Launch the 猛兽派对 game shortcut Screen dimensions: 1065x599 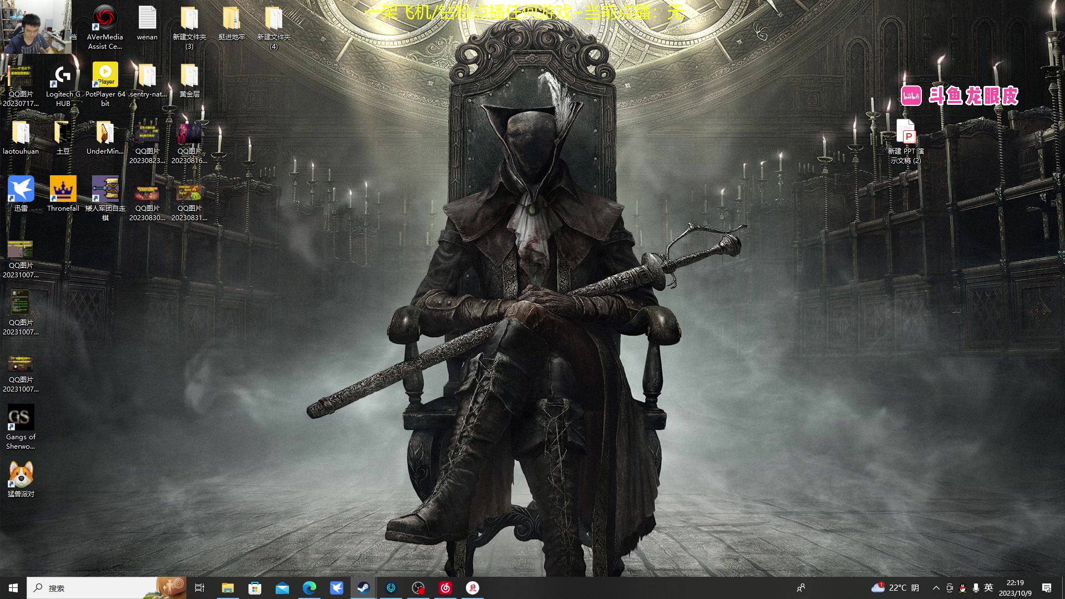21,479
